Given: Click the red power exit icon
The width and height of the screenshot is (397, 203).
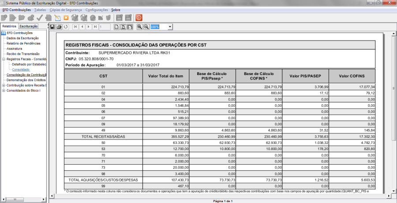Looking at the screenshot, I should click(x=139, y=18).
